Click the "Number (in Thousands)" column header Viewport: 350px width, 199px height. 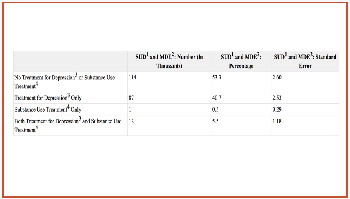(169, 61)
